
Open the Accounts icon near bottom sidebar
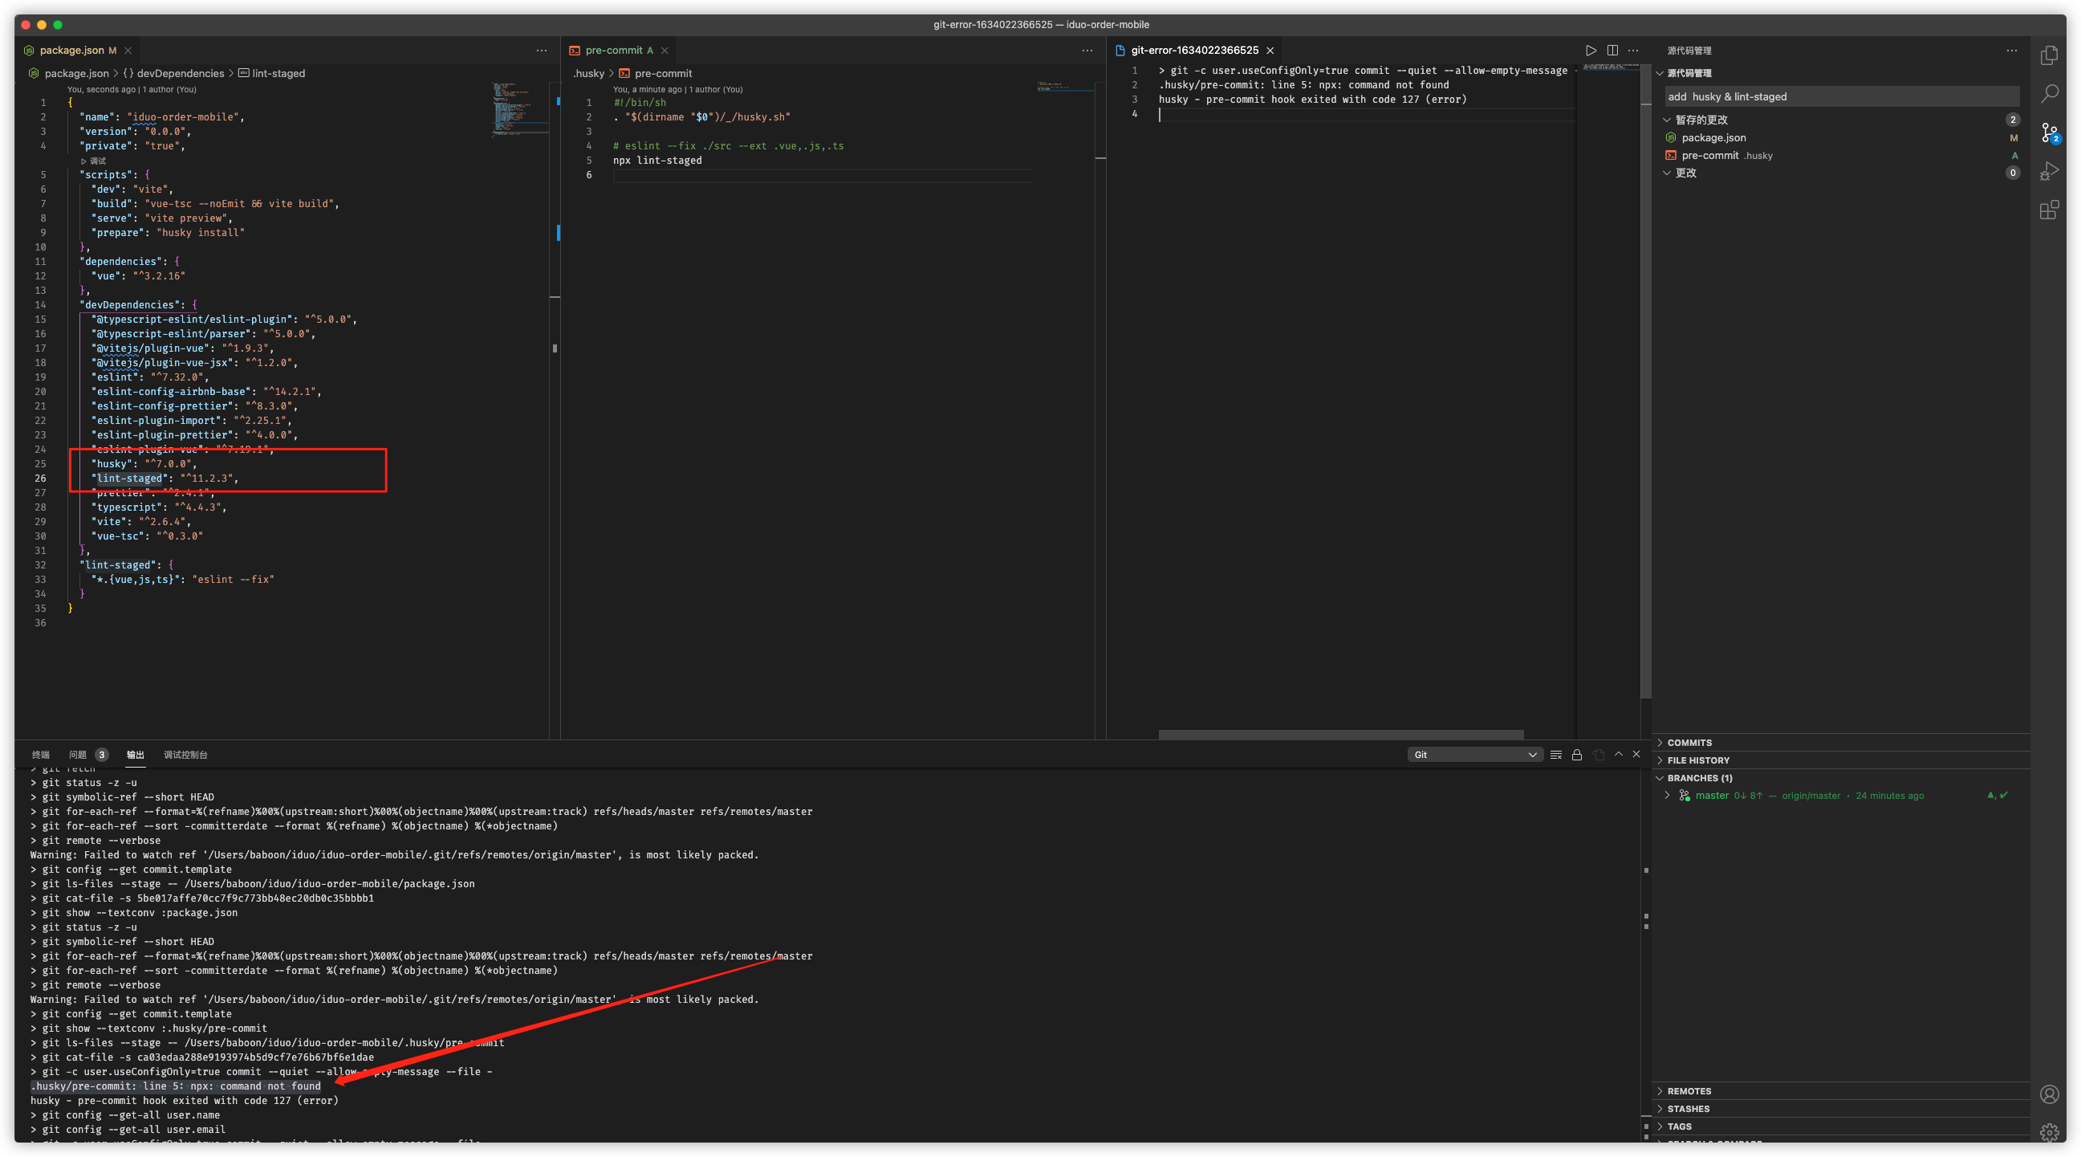(2051, 1095)
